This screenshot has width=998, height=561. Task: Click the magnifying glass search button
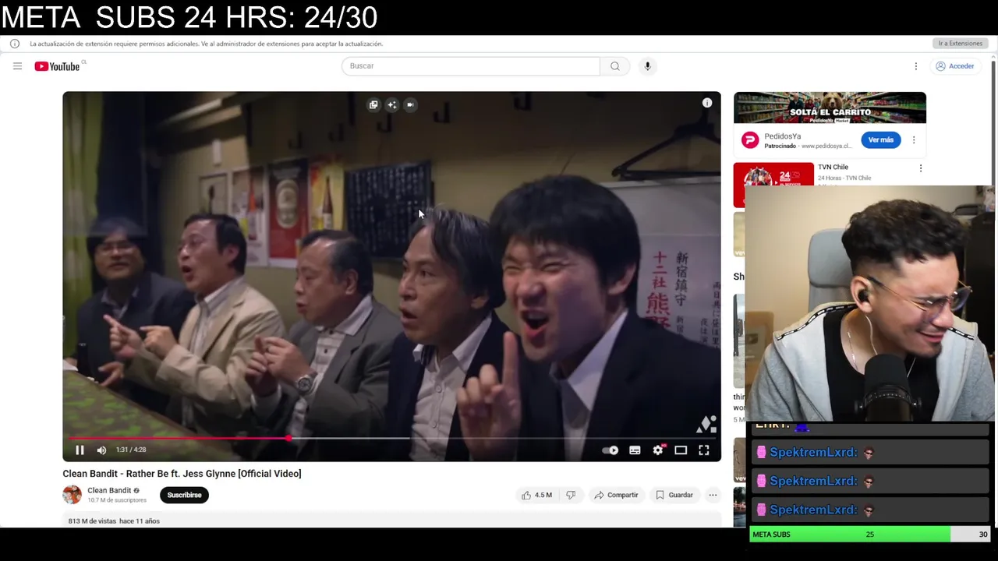tap(615, 66)
